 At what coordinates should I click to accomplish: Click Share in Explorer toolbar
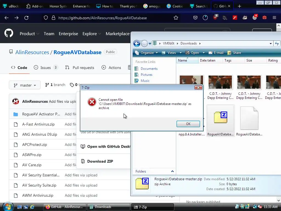tap(234, 53)
